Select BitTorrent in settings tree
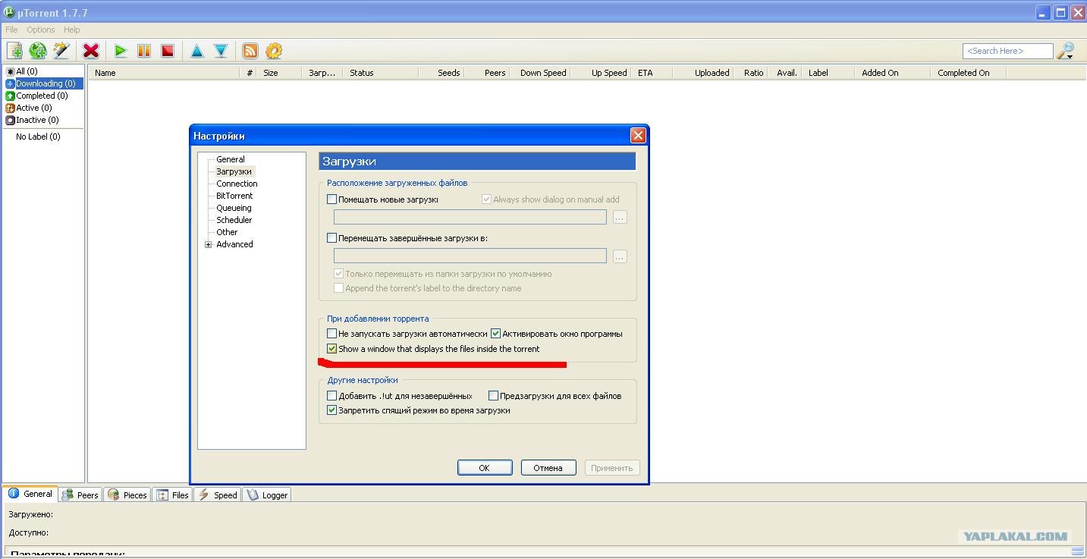Viewport: 1087px width, 559px height. [234, 196]
